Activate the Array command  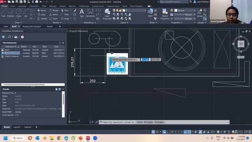(65, 19)
